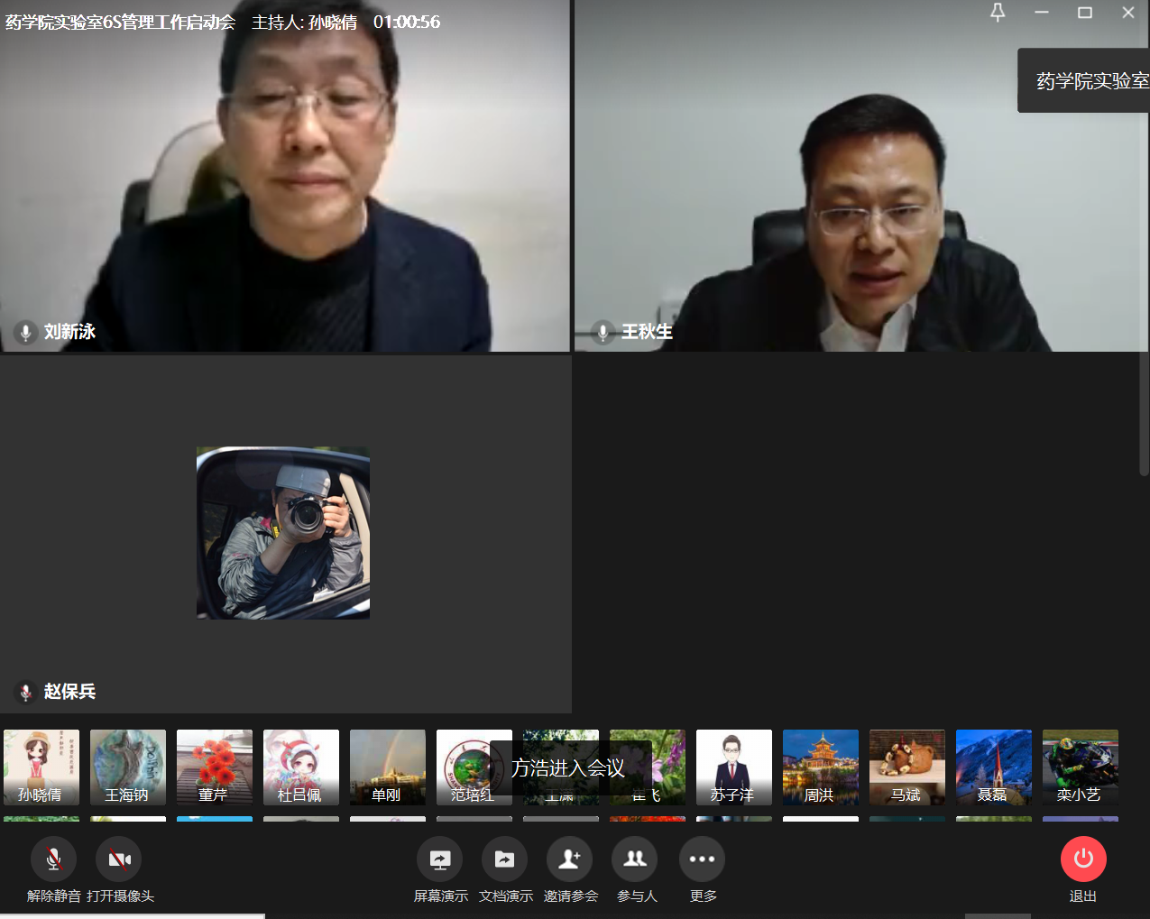
Task: Select 栾小艺 motorcycle avatar thumbnail
Action: point(1081,767)
